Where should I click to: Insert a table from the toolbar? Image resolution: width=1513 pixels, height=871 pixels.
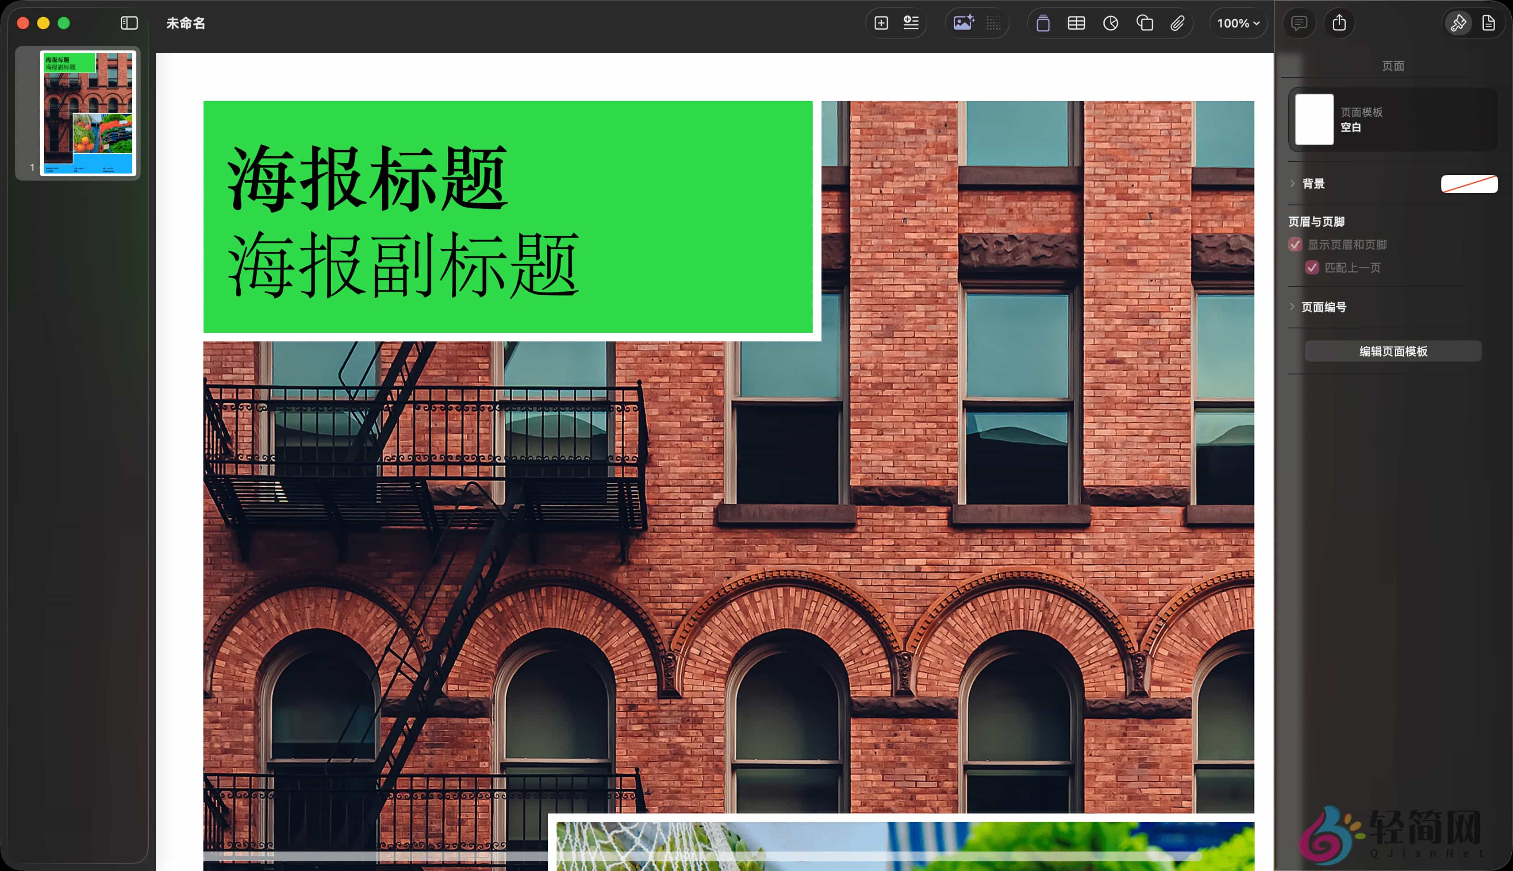1076,23
